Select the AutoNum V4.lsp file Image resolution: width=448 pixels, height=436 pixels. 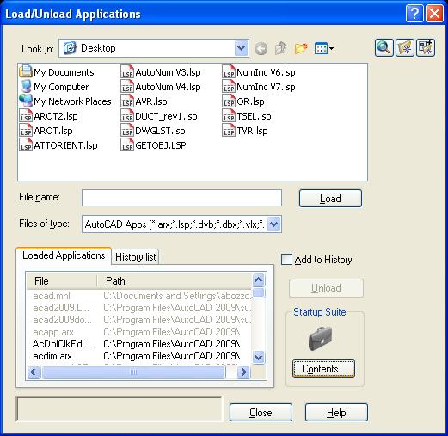point(161,87)
